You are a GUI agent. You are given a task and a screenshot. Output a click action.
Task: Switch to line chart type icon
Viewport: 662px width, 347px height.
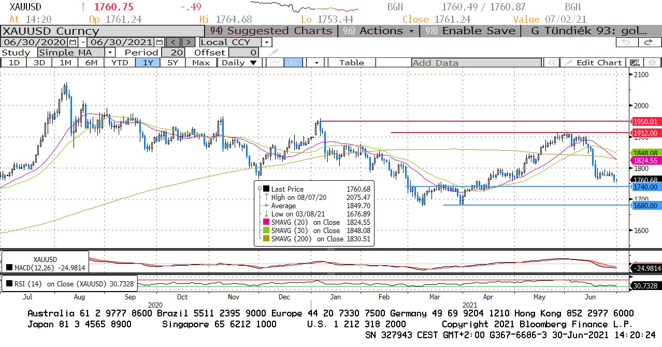[x=276, y=63]
